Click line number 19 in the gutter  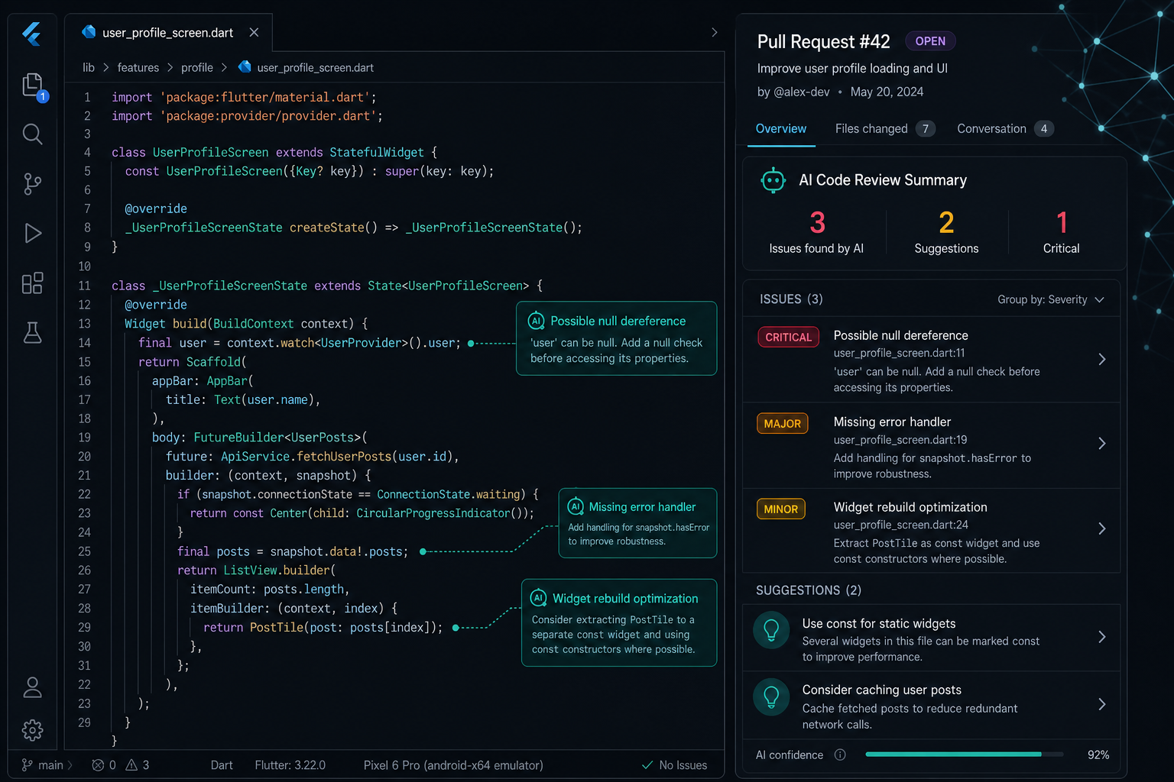[x=84, y=438]
